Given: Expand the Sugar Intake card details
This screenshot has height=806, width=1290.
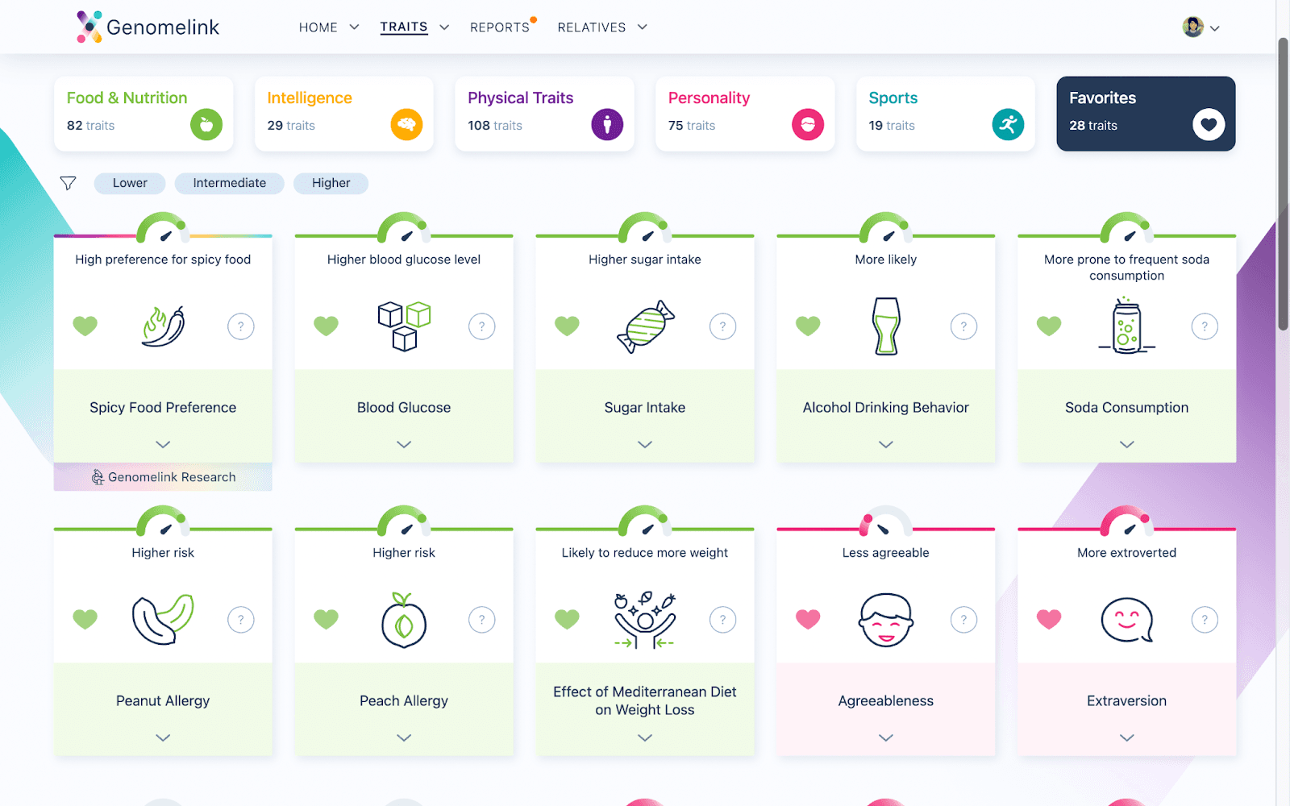Looking at the screenshot, I should pyautogui.click(x=644, y=444).
